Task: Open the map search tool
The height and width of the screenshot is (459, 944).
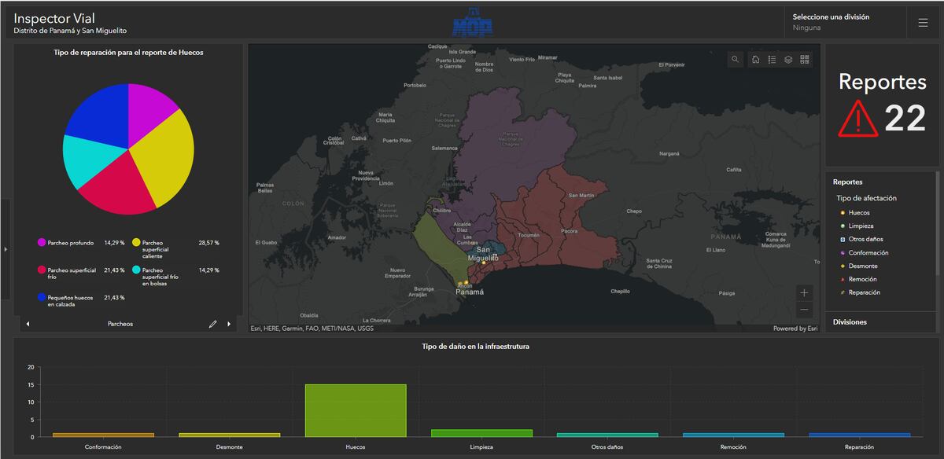Action: pyautogui.click(x=735, y=60)
